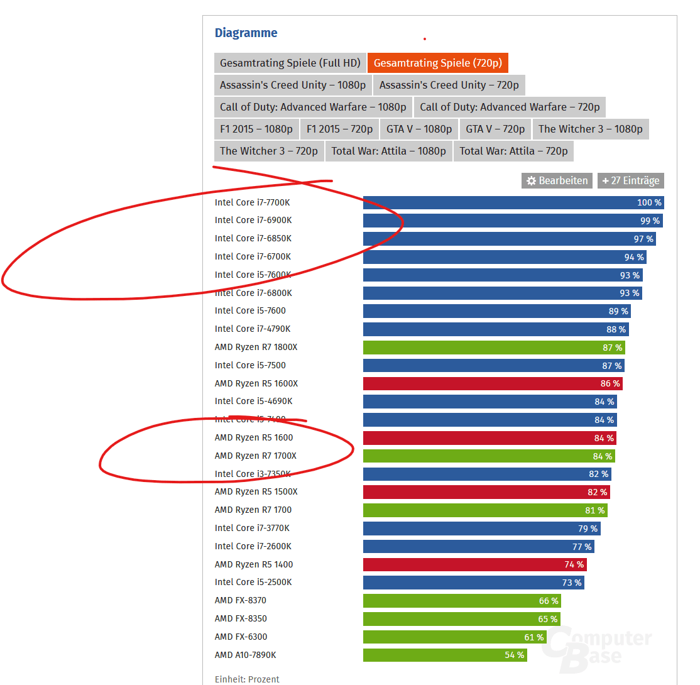Viewport: 700px width, 685px height.
Task: Click the Intel Core i7-3770K label
Action: tap(252, 529)
